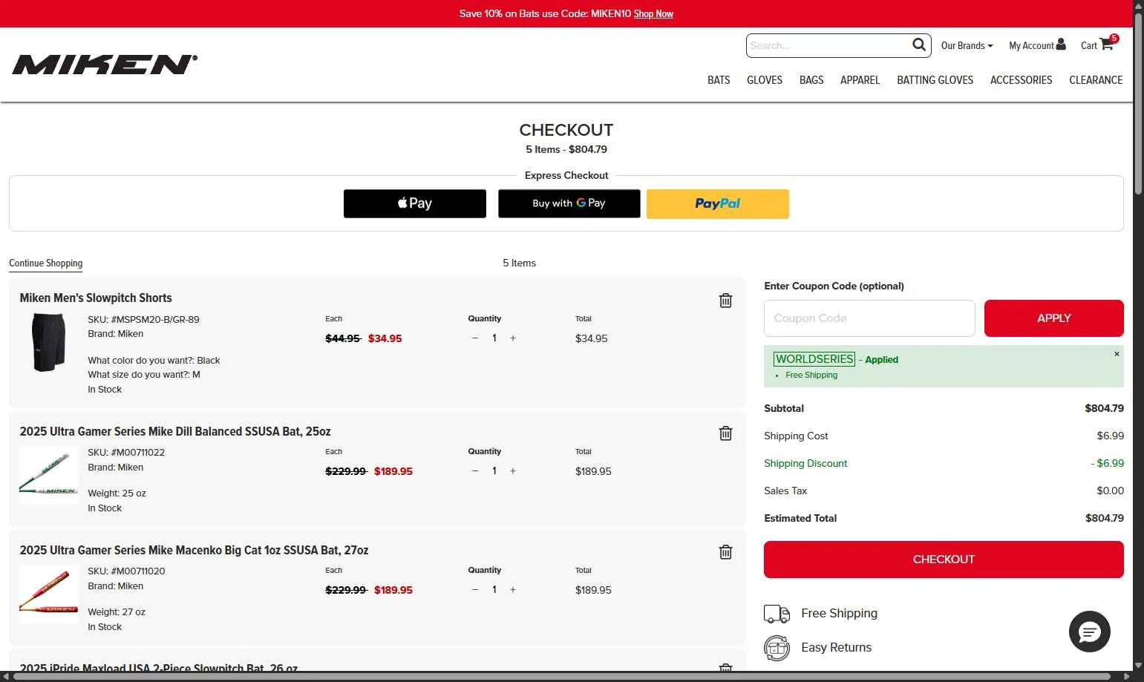Click SKU #M00711022 text
The width and height of the screenshot is (1144, 682).
click(x=126, y=453)
